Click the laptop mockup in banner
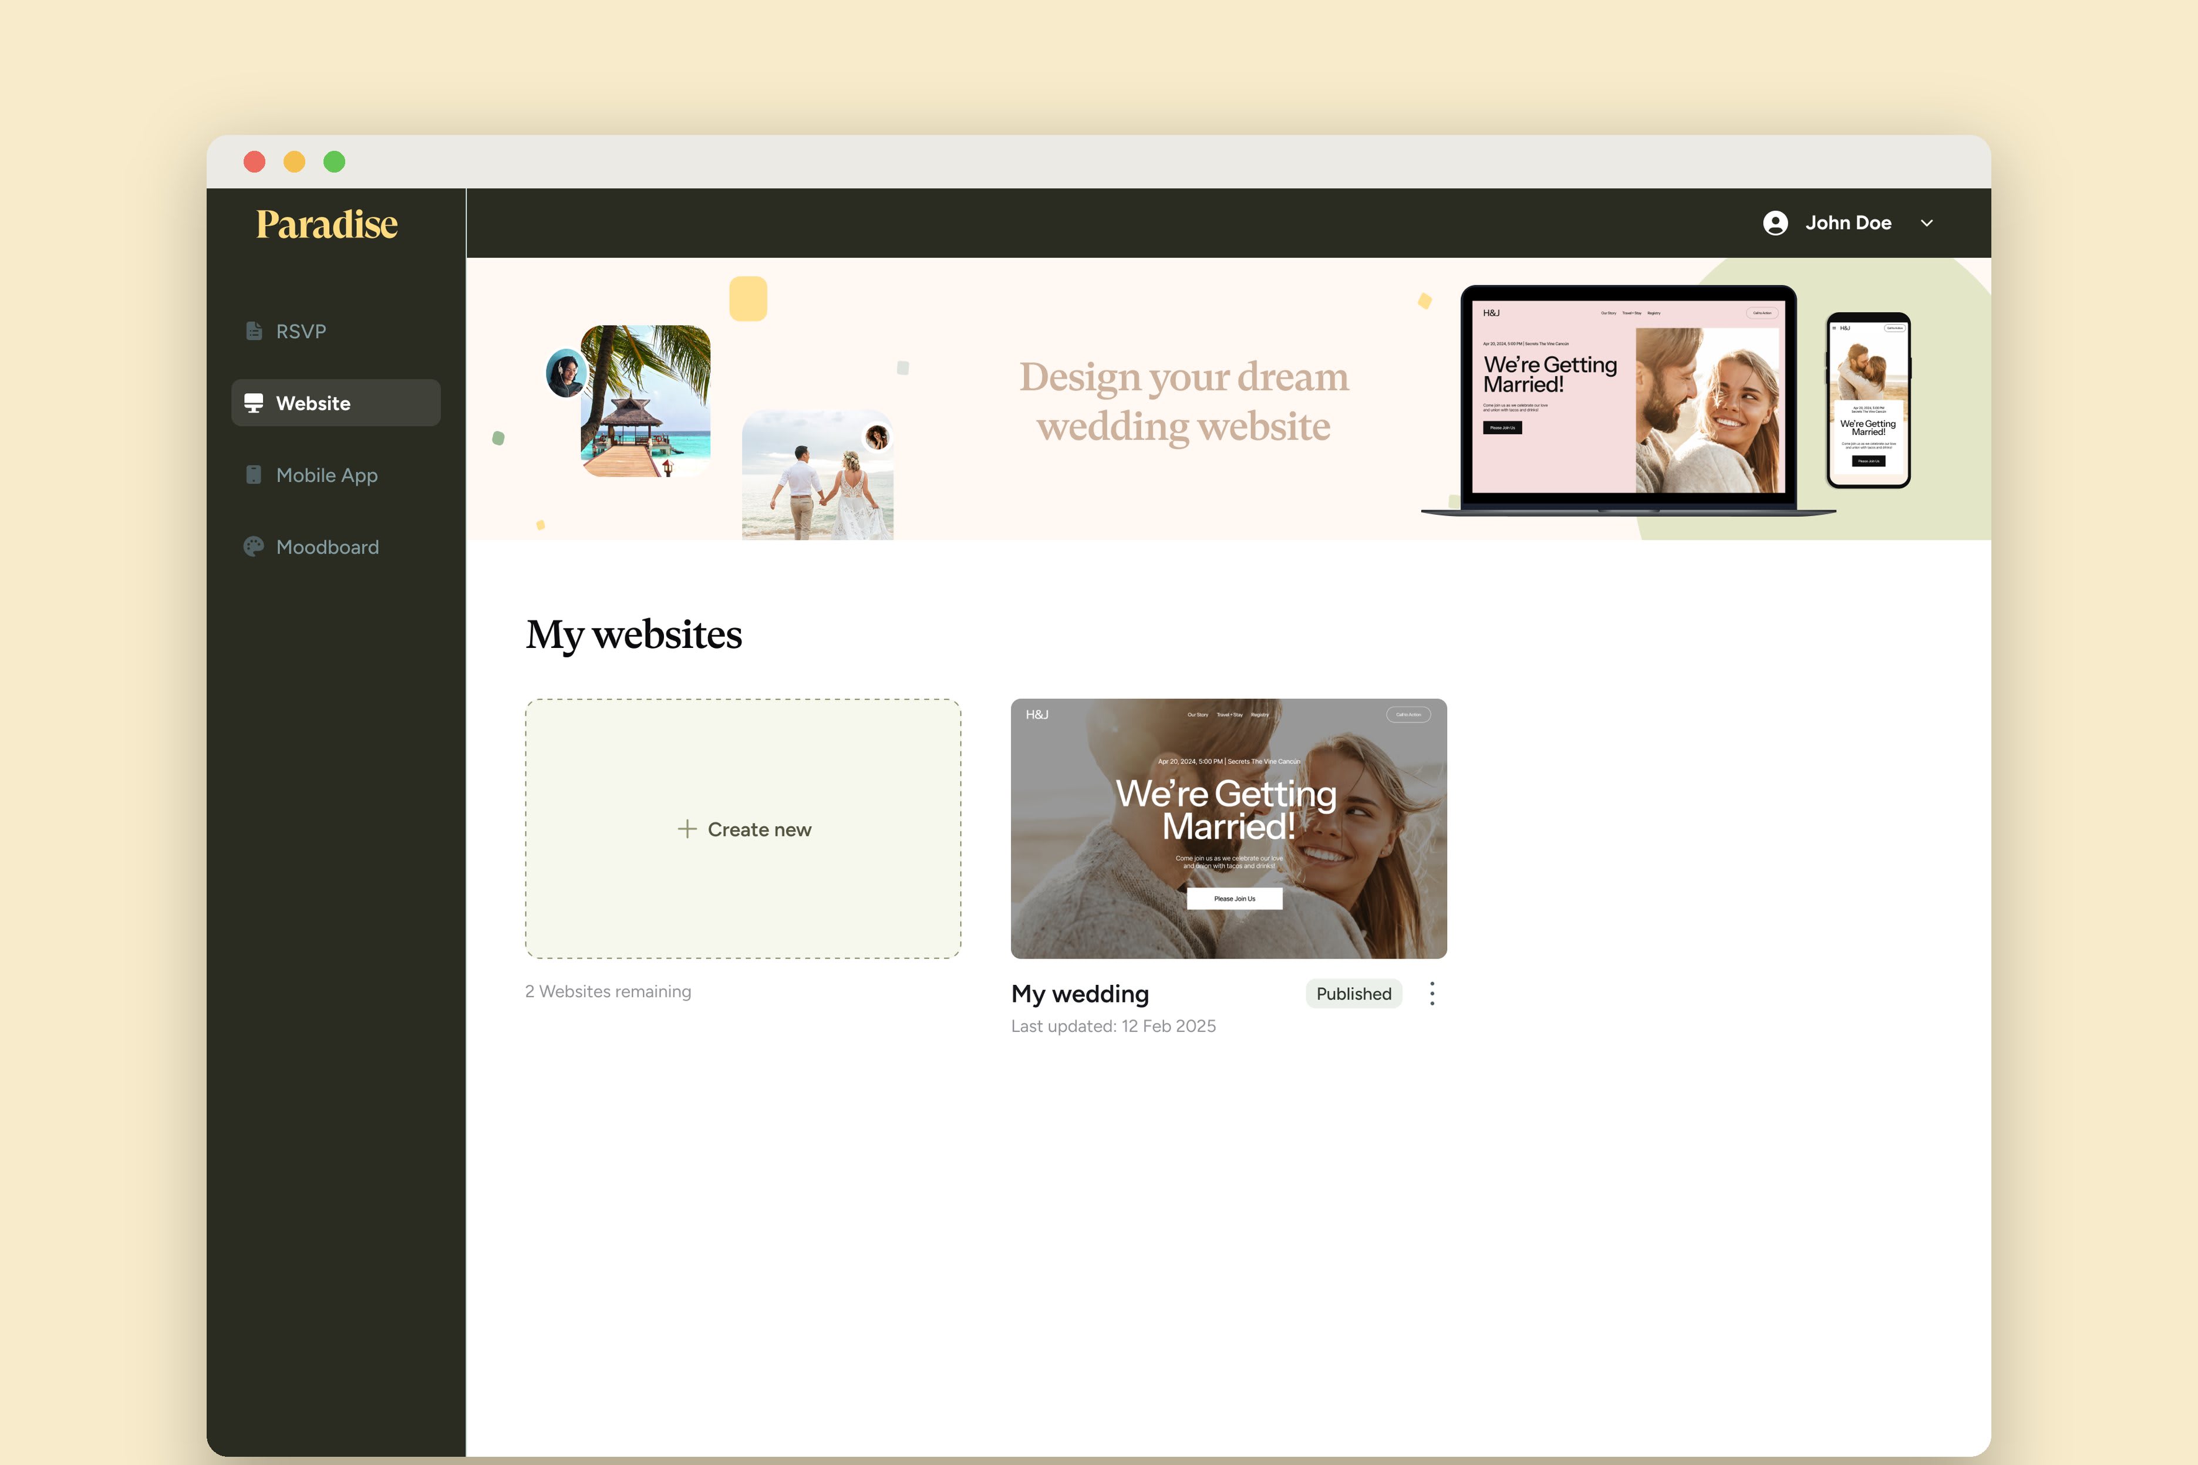Screen dimensions: 2198x1465 click(x=1628, y=400)
